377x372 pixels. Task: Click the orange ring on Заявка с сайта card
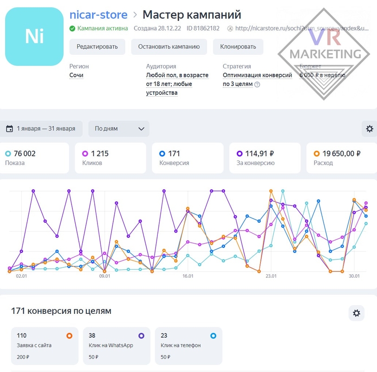[x=69, y=336]
